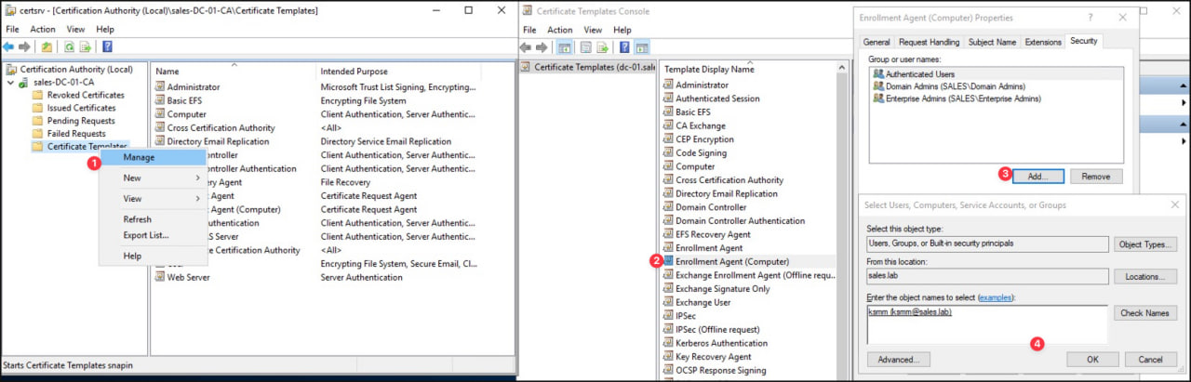Select Pending Requests in the certsrv tree

80,121
